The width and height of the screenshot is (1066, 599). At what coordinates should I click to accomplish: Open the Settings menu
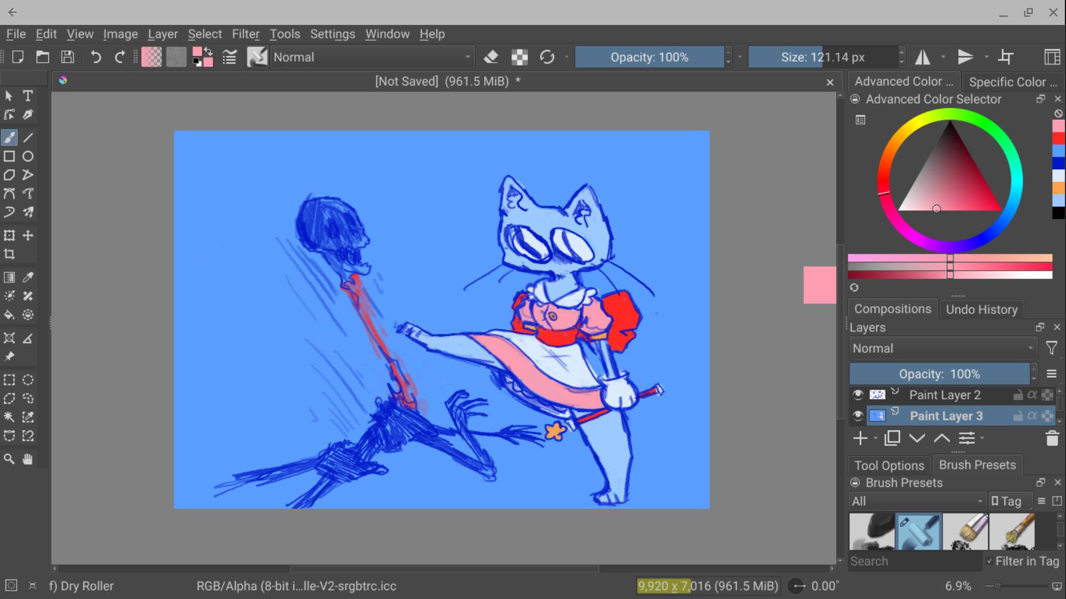(x=333, y=34)
